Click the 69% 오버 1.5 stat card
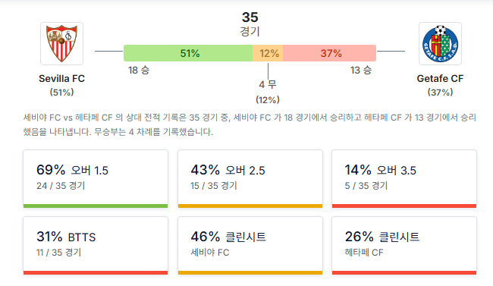Image resolution: width=493 pixels, height=286 pixels. pos(96,179)
